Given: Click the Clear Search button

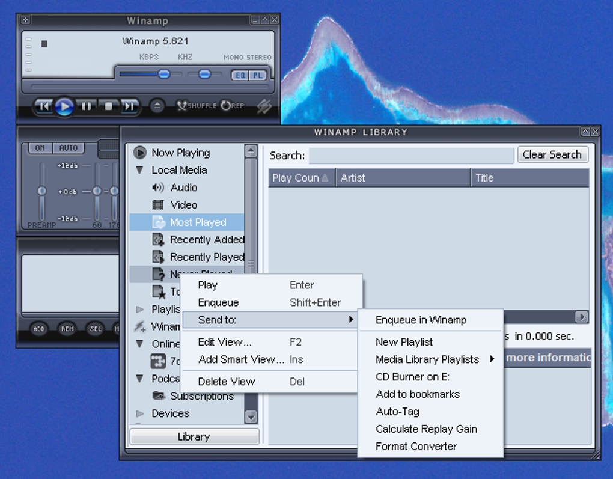Looking at the screenshot, I should [x=552, y=155].
